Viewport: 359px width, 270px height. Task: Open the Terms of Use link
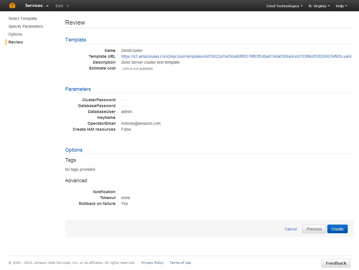[x=180, y=263]
